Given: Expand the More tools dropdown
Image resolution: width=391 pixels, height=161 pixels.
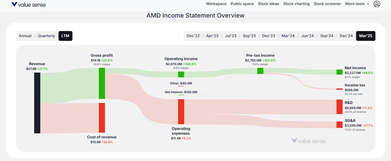Looking at the screenshot, I should click(358, 4).
